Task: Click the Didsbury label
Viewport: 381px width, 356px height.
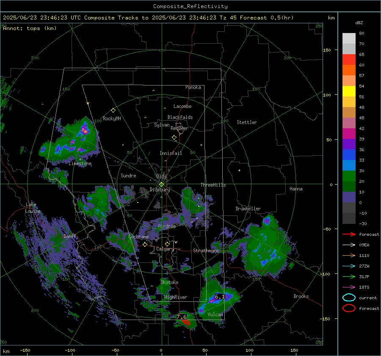Action: tap(160, 190)
